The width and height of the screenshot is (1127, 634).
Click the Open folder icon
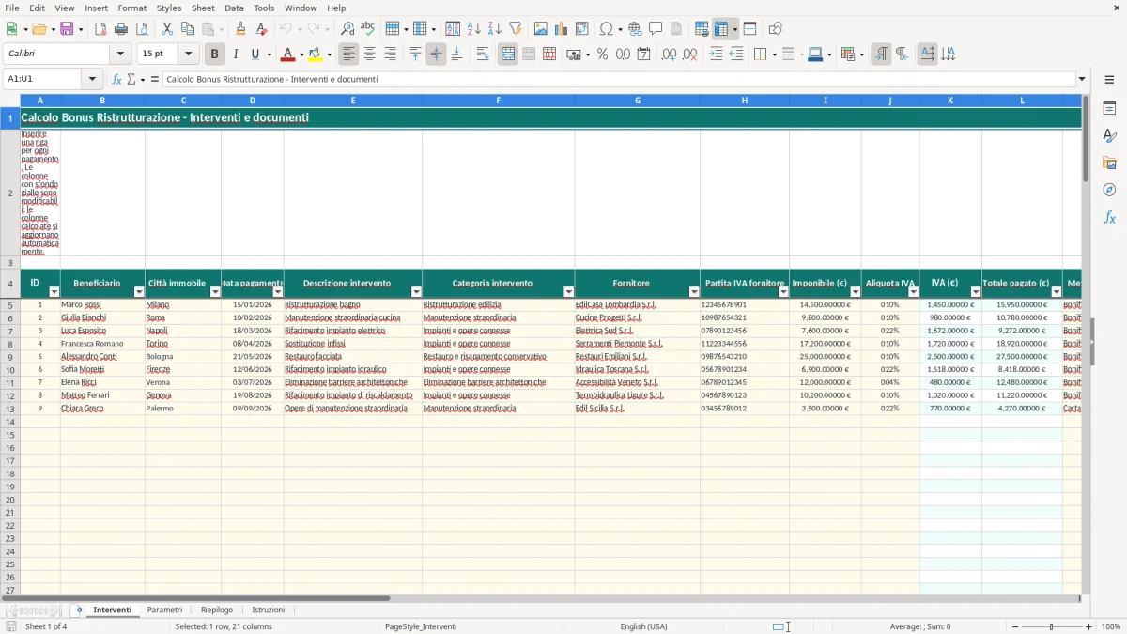coord(39,29)
